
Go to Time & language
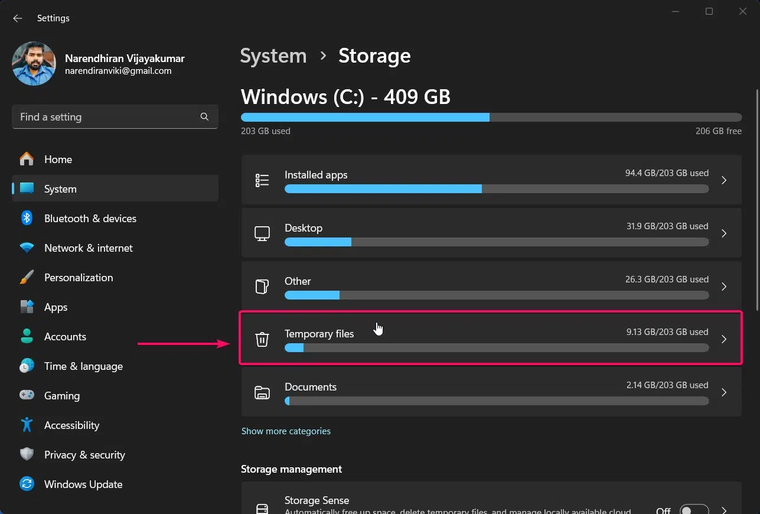115,366
